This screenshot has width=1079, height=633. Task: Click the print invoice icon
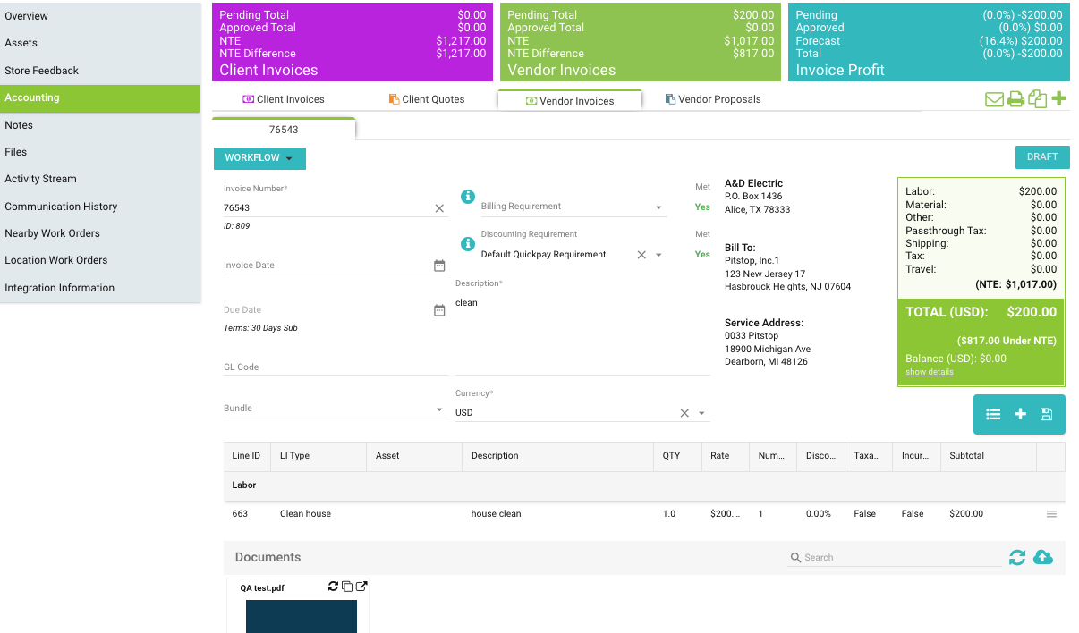[1015, 99]
